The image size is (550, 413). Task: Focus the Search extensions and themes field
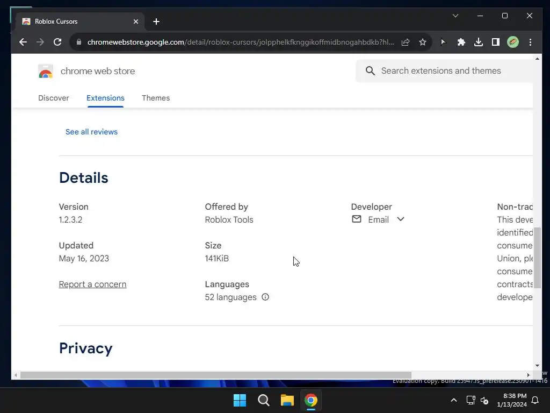point(444,71)
